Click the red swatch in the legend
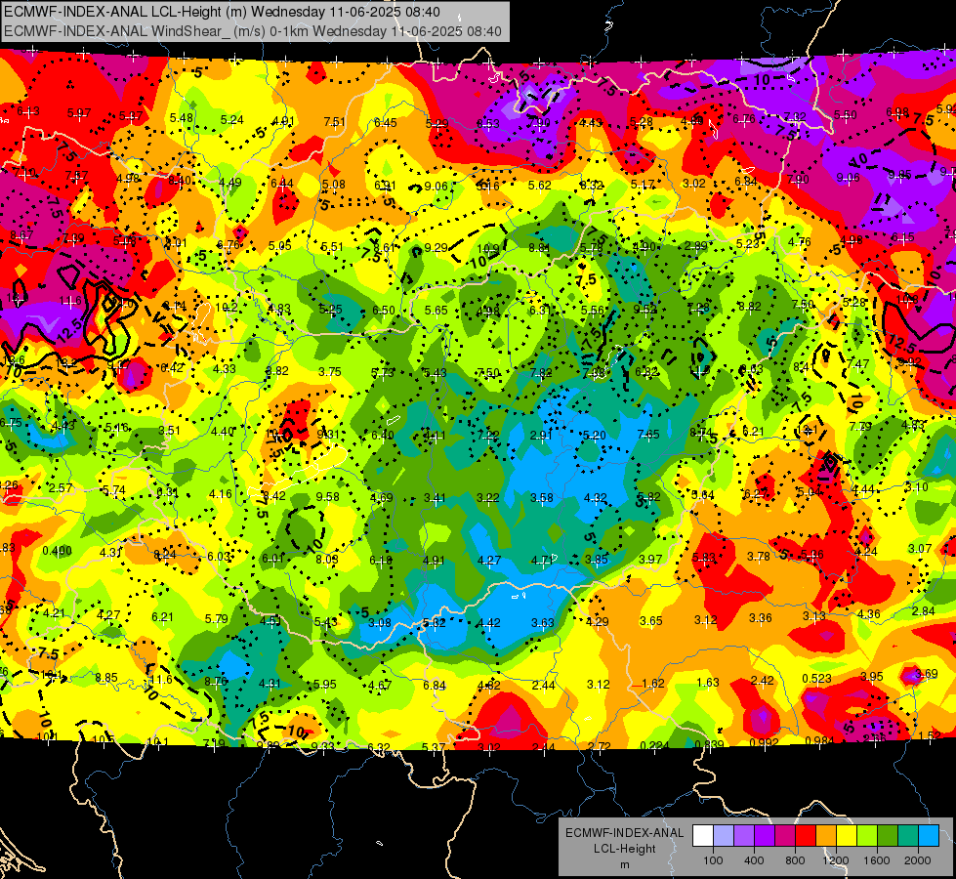956x879 pixels. point(806,835)
